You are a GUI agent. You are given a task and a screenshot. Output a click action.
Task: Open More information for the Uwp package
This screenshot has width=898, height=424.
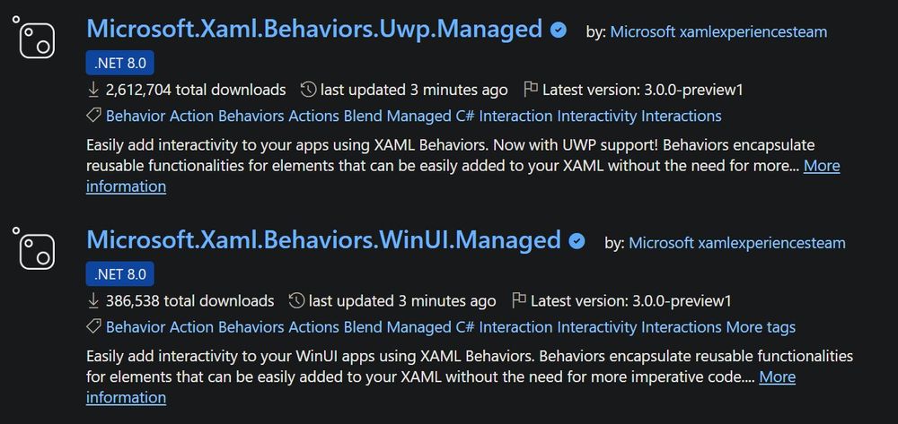coord(822,166)
